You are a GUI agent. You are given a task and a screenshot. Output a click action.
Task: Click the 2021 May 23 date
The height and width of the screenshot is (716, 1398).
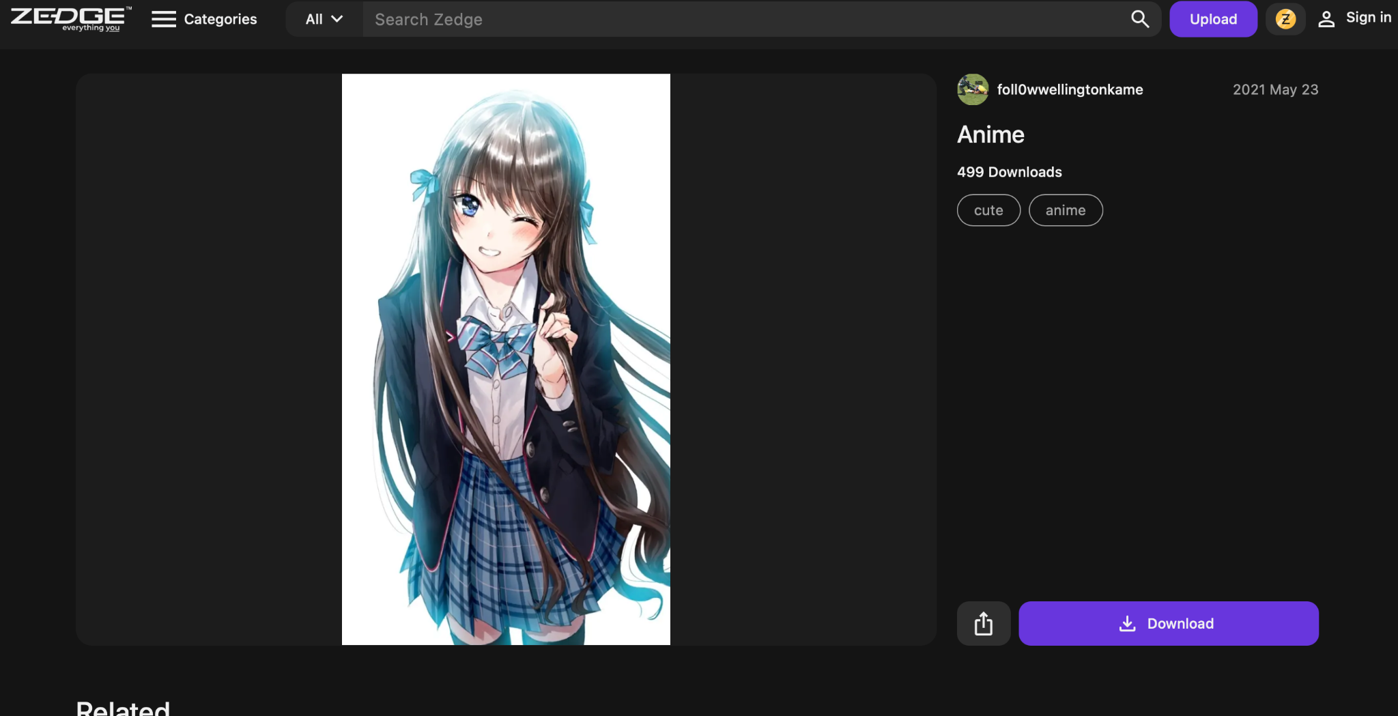(1275, 89)
